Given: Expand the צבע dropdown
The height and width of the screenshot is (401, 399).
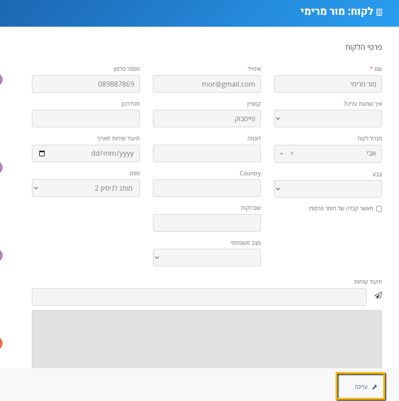Looking at the screenshot, I should (x=328, y=189).
